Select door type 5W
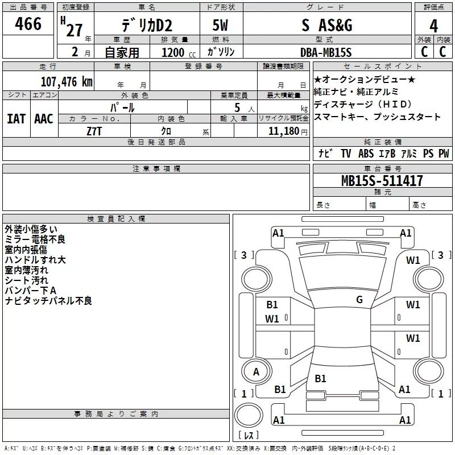This screenshot has height=455, width=455. [220, 25]
